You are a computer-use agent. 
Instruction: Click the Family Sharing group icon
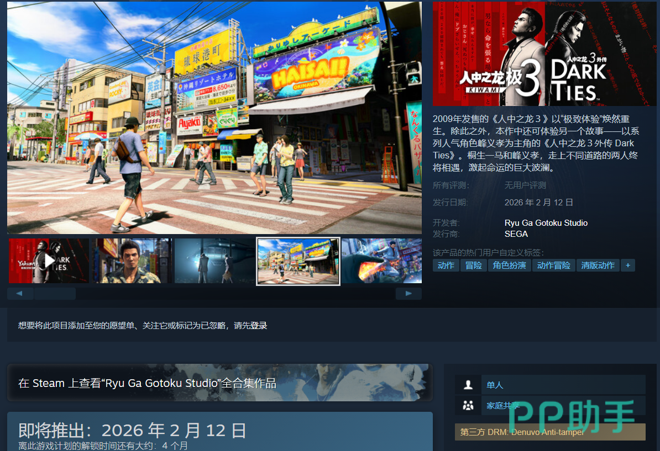(x=468, y=406)
